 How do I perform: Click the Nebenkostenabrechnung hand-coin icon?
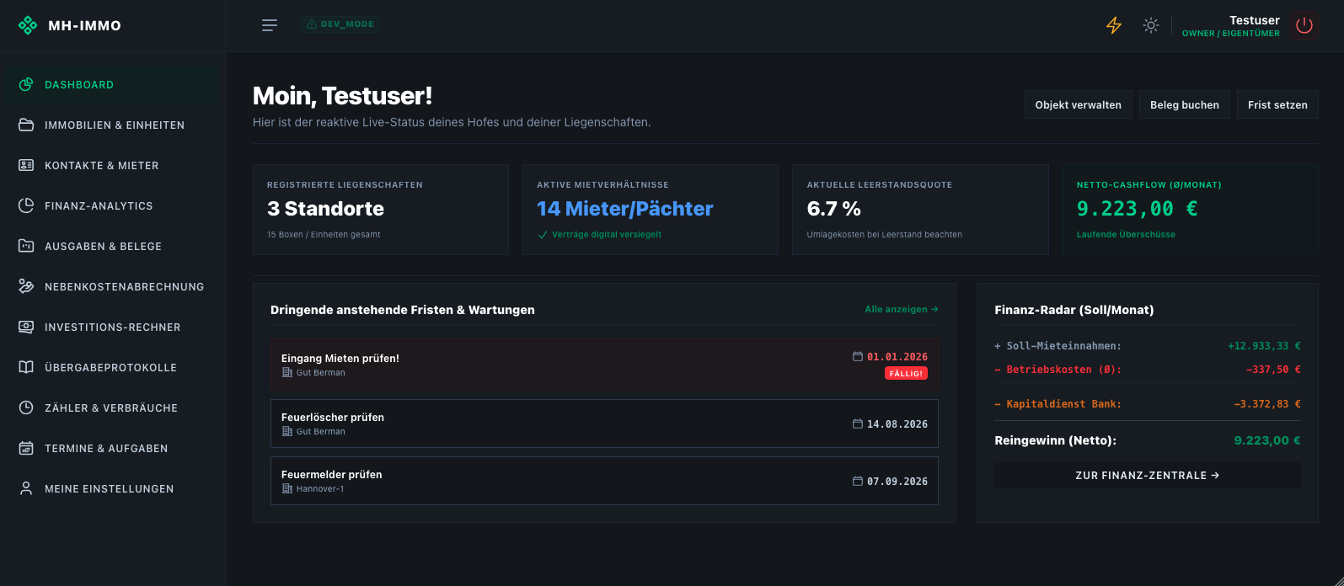[26, 286]
